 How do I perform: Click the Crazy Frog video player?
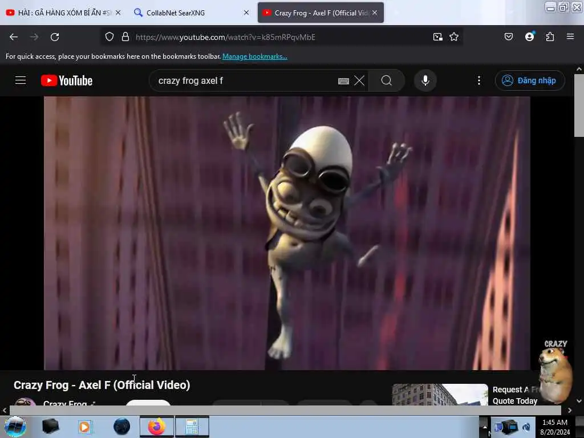[287, 233]
